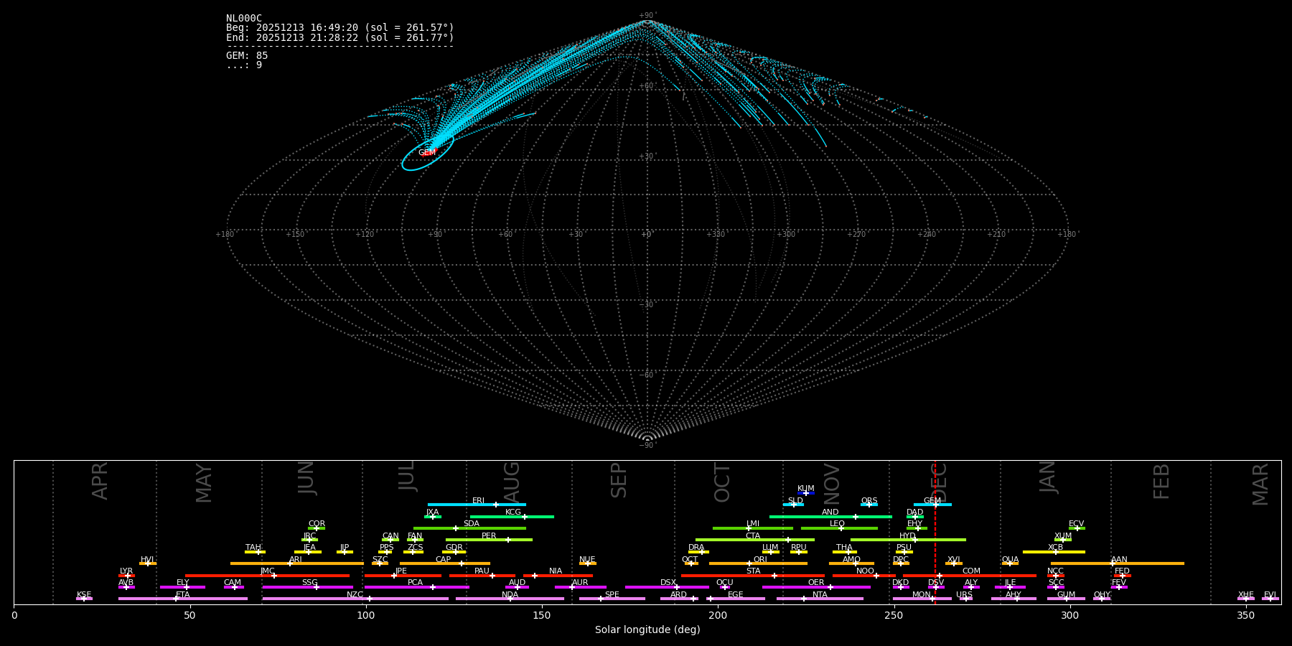Click the MON shower label
1292x646 pixels.
(x=921, y=595)
